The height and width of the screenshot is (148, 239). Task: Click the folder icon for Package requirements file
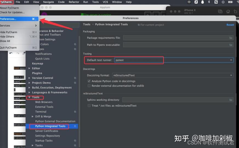click(x=231, y=38)
